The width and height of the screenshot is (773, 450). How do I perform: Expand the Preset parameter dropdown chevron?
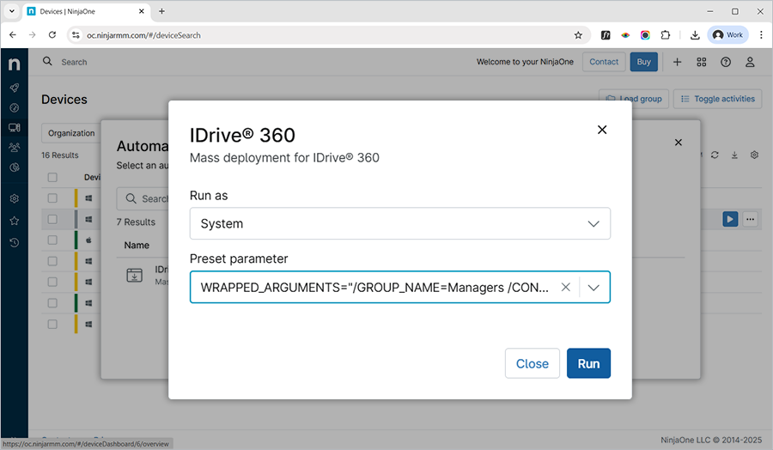(593, 288)
